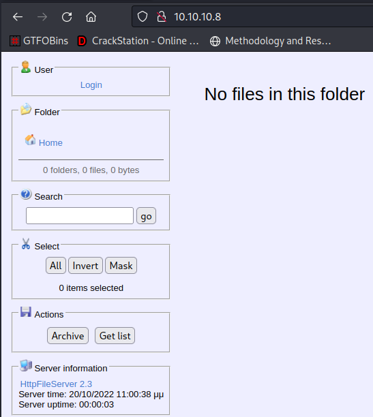Open the shield tracking protection icon
This screenshot has width=373, height=417.
[x=143, y=17]
